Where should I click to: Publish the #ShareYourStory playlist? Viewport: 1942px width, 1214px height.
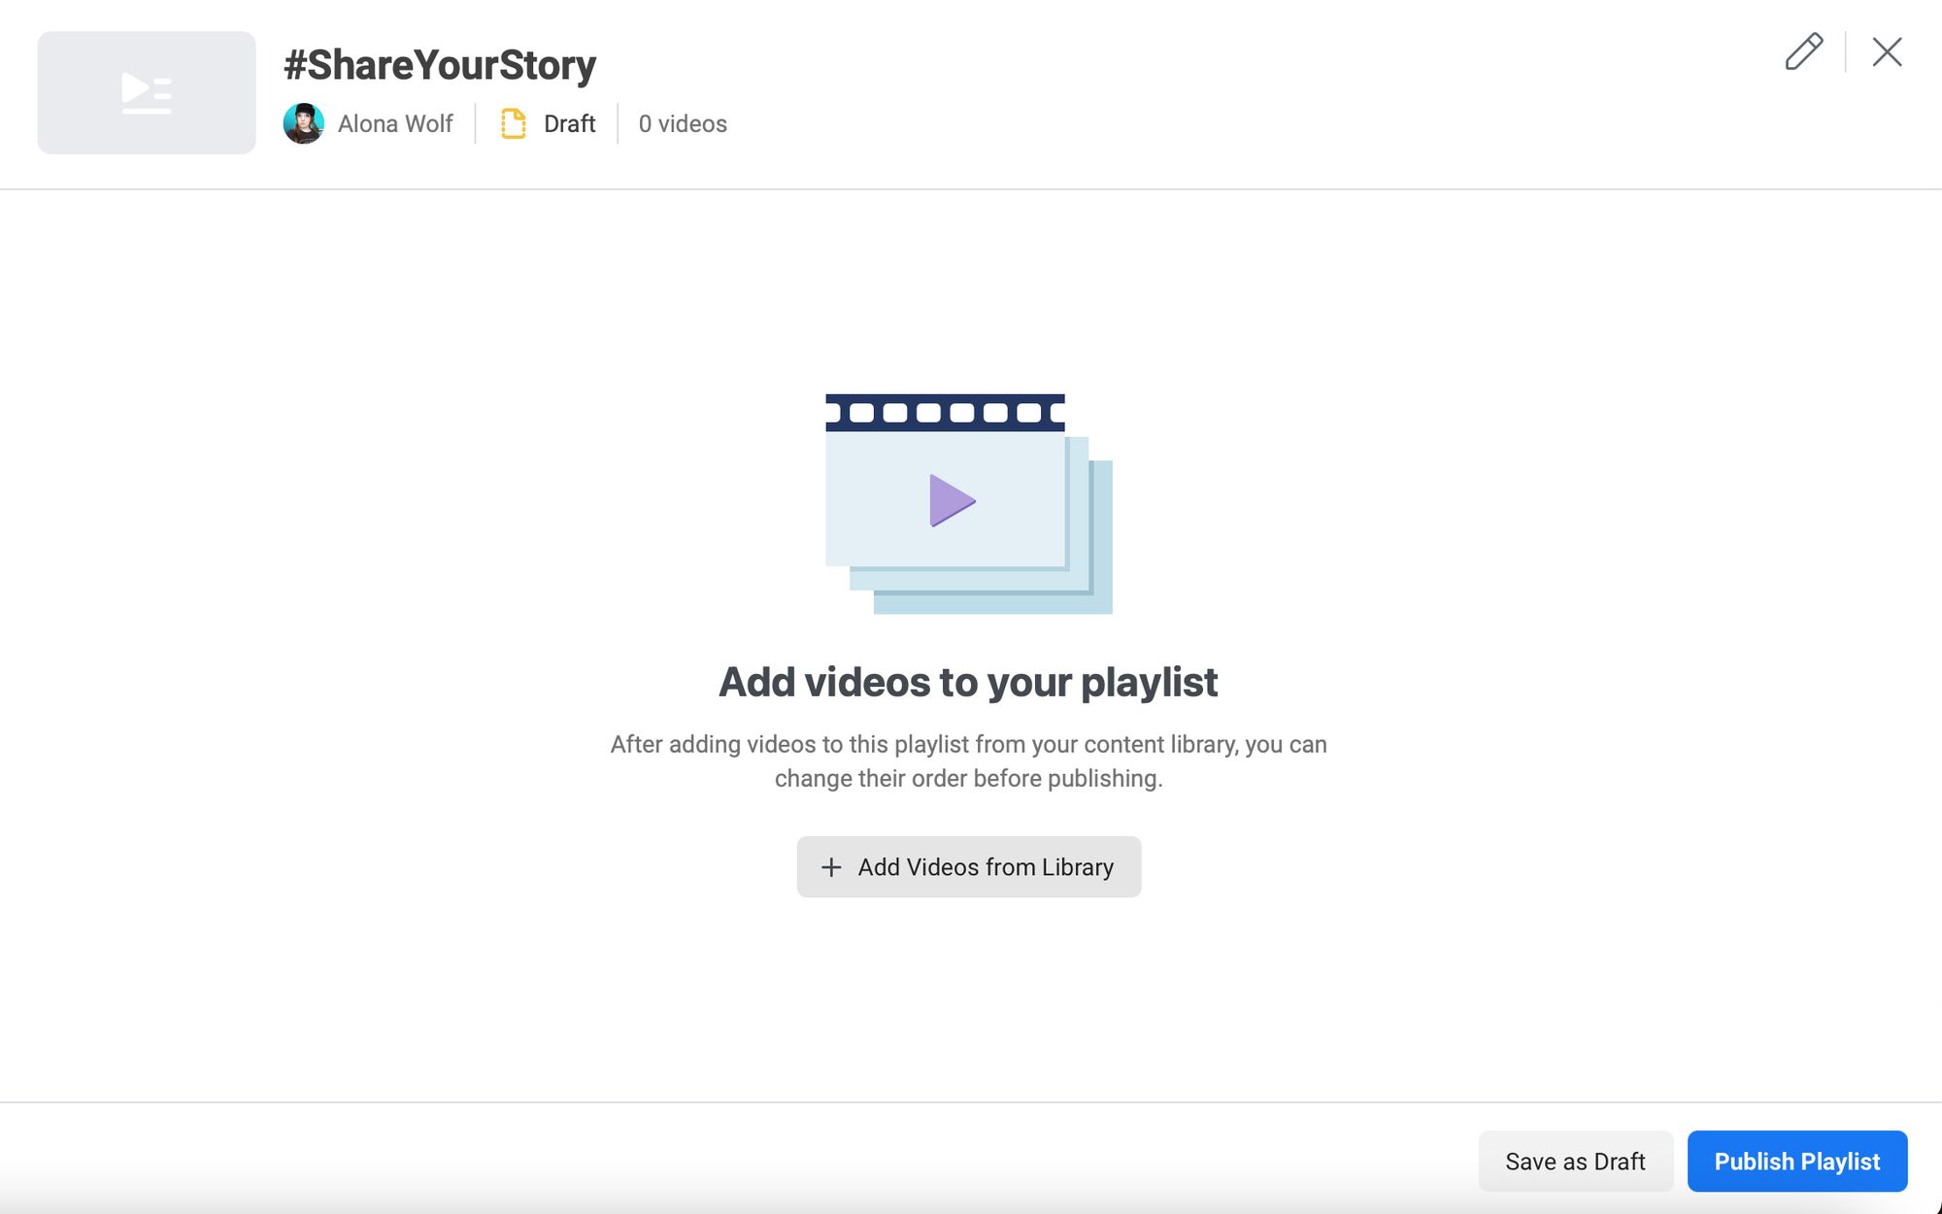coord(1798,1161)
